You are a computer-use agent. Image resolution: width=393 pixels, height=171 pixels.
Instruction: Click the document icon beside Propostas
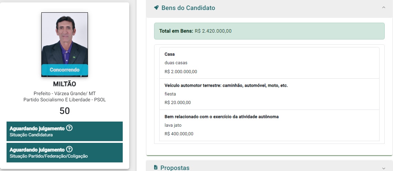click(x=156, y=168)
